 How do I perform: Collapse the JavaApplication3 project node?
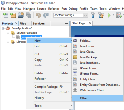(x=3, y=28)
